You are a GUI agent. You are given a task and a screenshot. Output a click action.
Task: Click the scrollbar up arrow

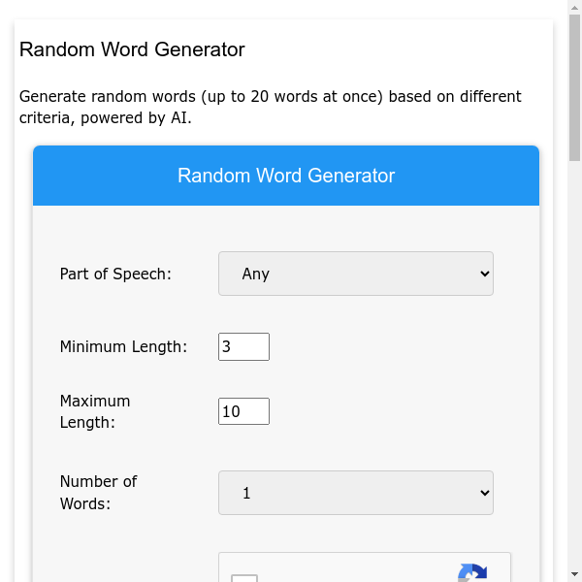click(574, 7)
